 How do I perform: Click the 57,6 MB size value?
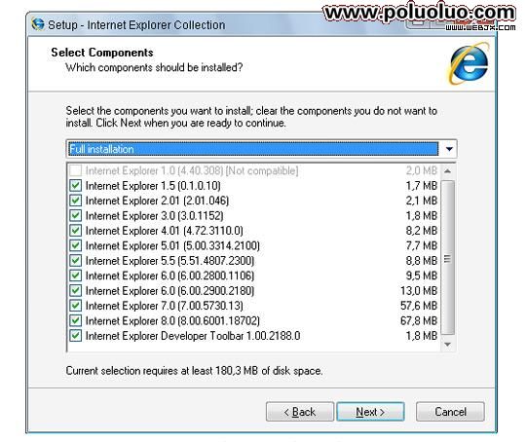click(x=419, y=306)
